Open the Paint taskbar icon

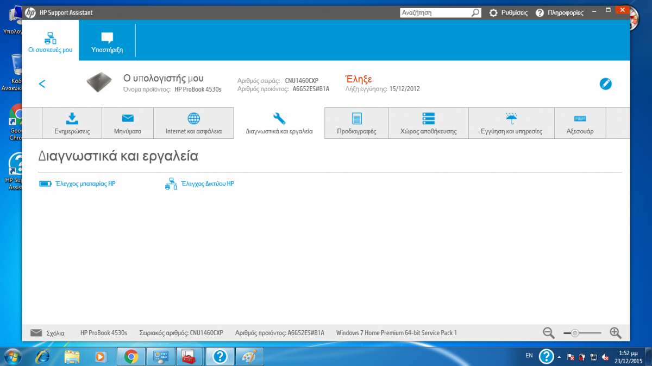(x=249, y=356)
